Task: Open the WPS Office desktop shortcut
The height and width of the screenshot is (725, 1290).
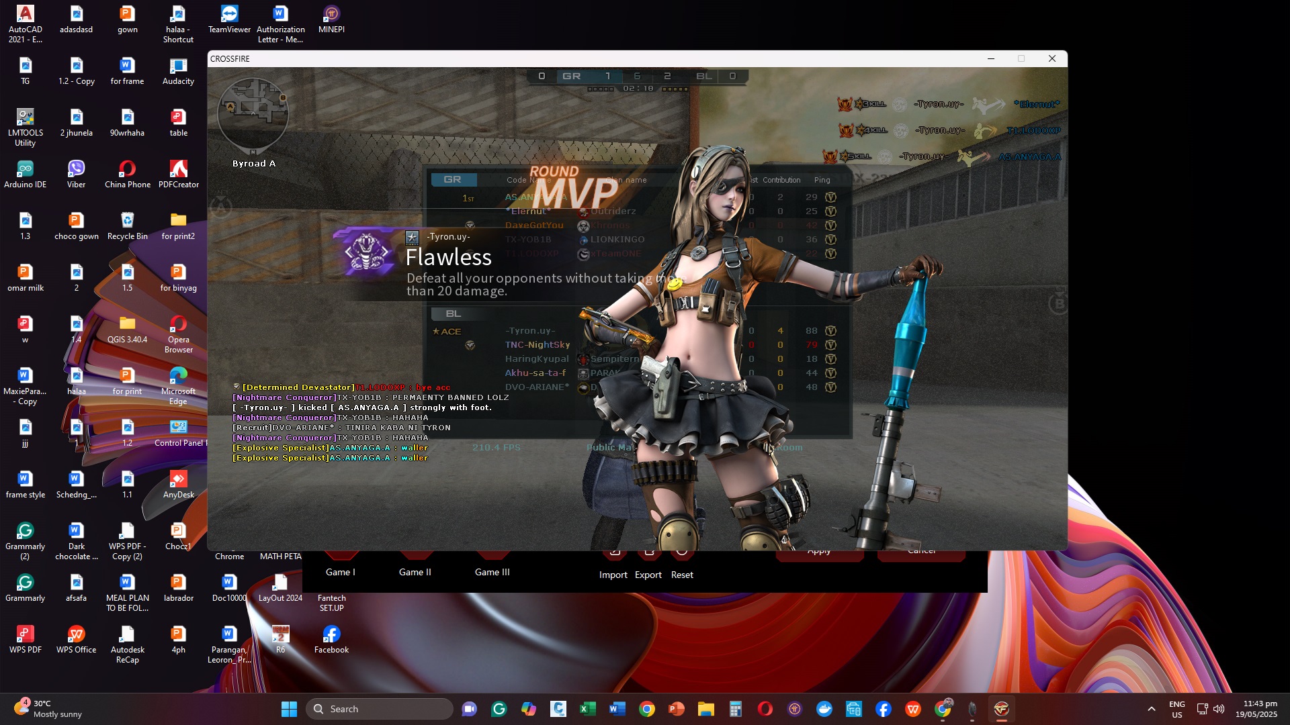Action: point(76,639)
